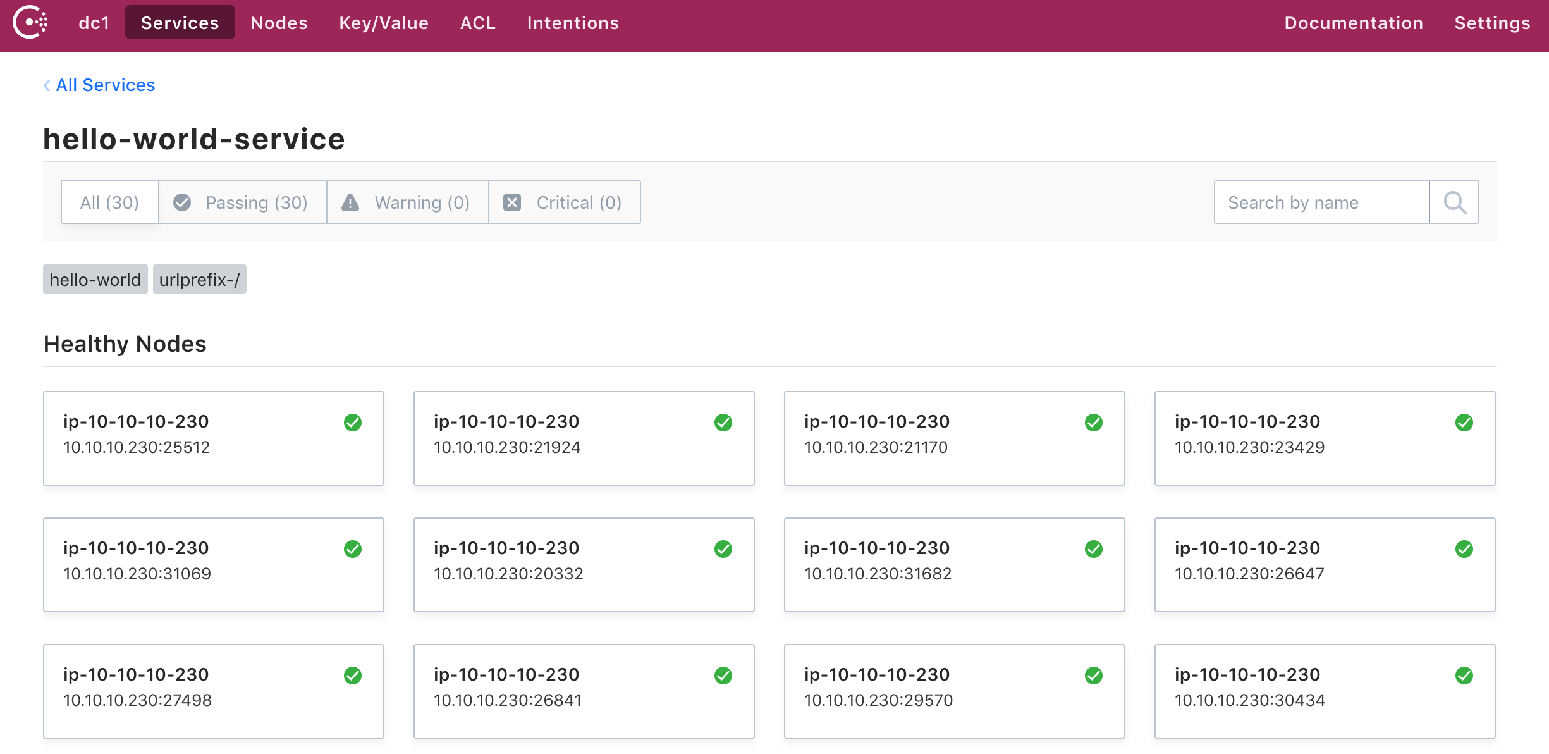Filter by Critical (0) checks
Screen dimensions: 1549x754
(x=565, y=202)
